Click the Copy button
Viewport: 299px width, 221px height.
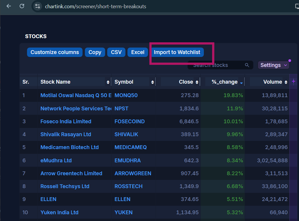click(x=95, y=52)
